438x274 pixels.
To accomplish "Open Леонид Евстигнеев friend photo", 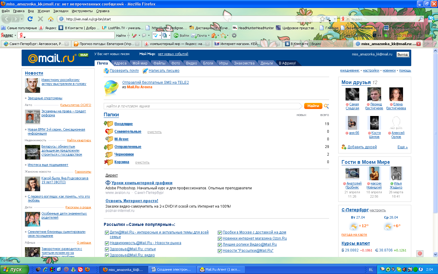I will point(374,94).
